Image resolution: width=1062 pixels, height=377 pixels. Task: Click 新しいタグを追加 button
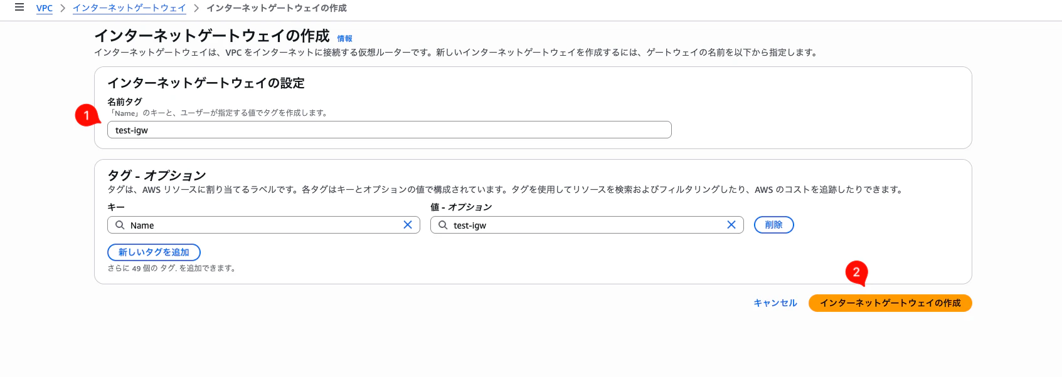click(x=154, y=252)
